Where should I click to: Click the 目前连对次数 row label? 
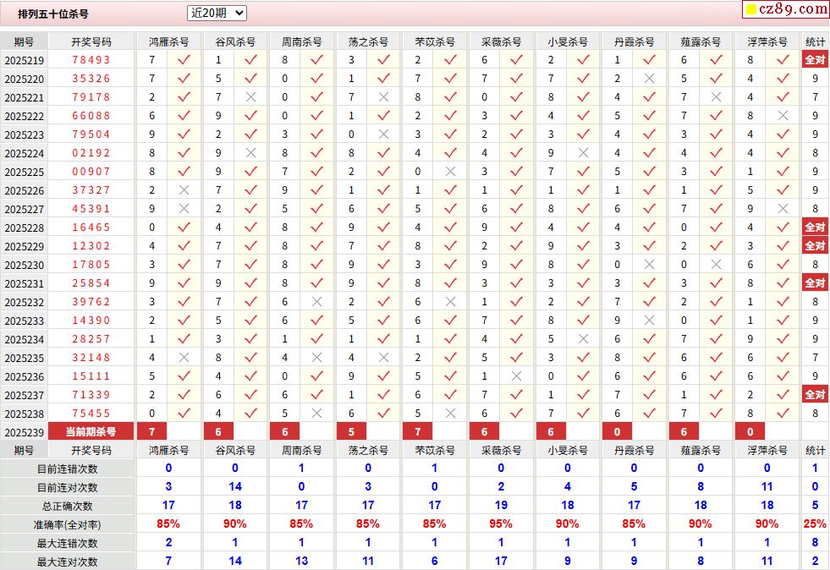point(67,487)
